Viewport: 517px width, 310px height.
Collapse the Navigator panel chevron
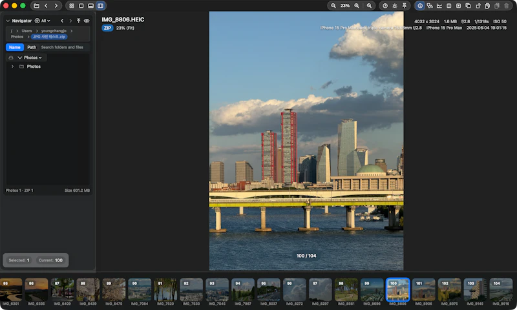point(8,21)
